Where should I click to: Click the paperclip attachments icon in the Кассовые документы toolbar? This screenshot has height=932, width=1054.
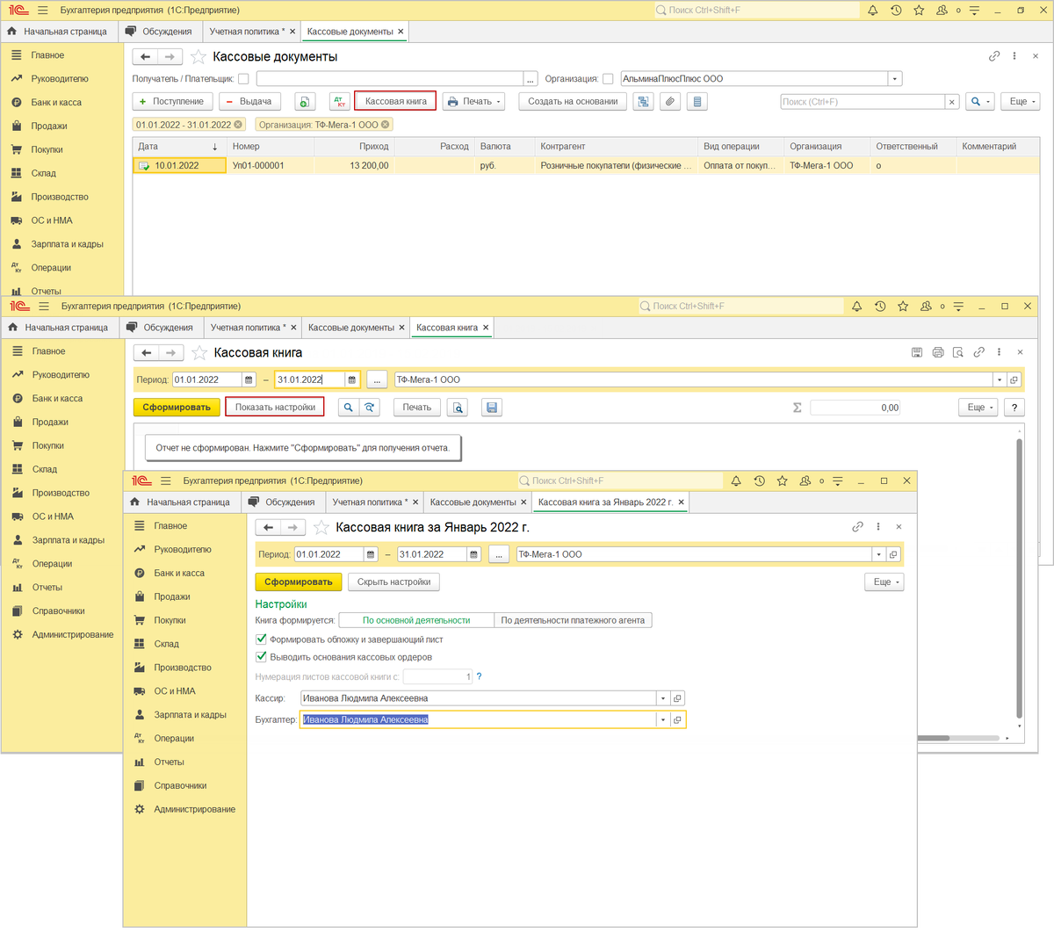click(670, 102)
